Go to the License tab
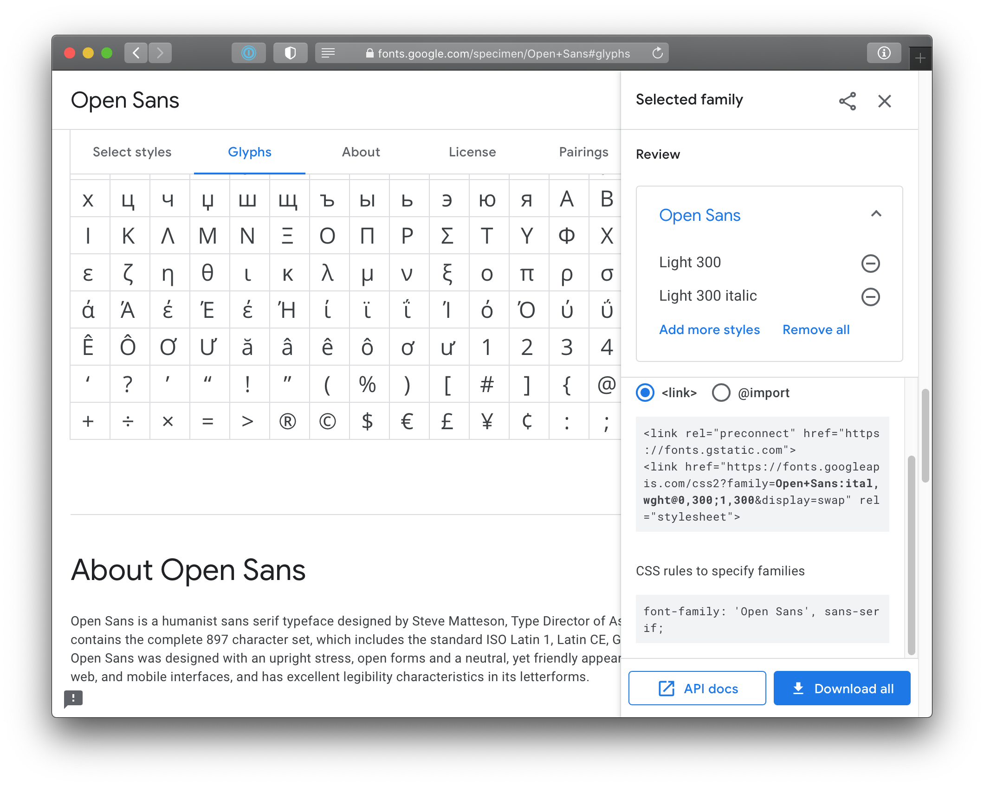The width and height of the screenshot is (984, 786). [472, 152]
